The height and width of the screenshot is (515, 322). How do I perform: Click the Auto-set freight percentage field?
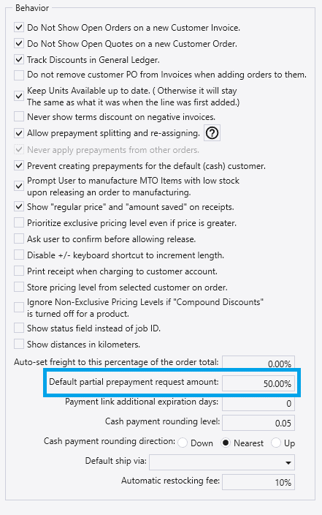point(258,364)
